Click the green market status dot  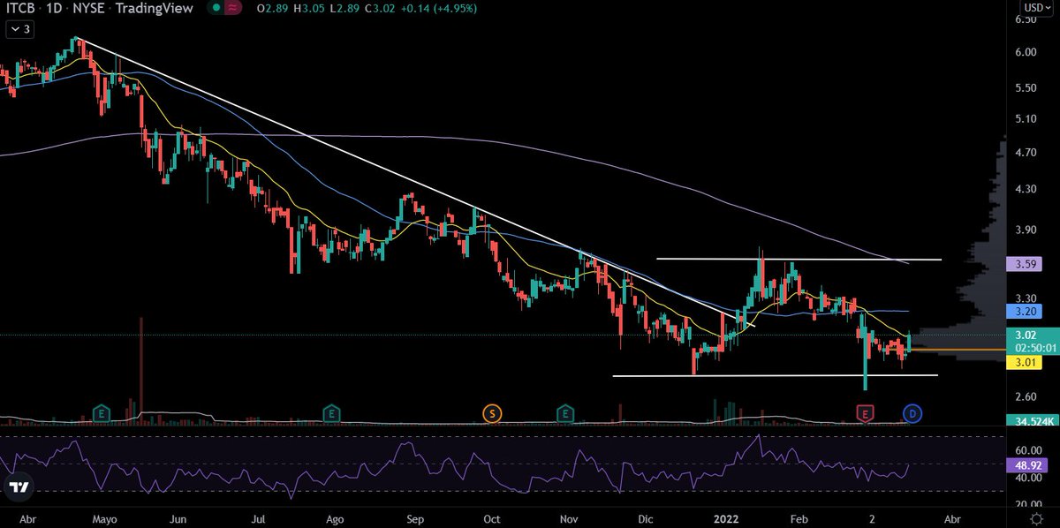[x=216, y=7]
